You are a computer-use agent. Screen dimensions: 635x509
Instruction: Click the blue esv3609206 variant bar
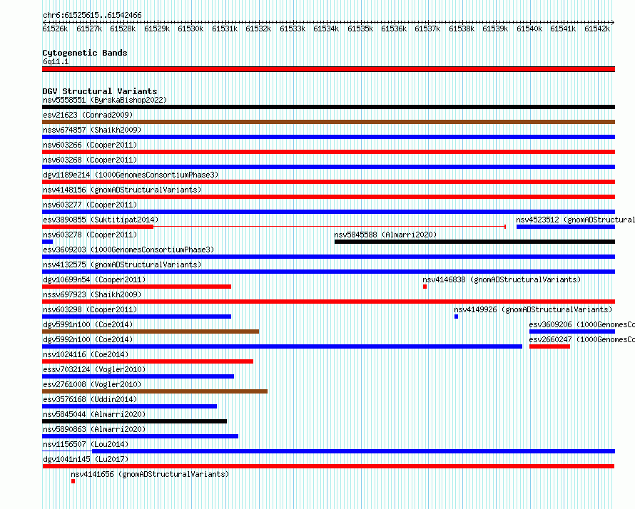click(572, 331)
